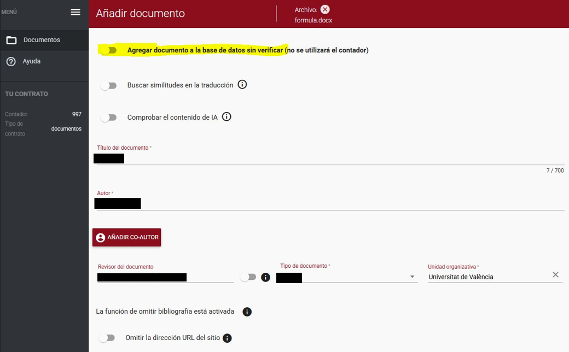Viewport: 569px width, 352px height.
Task: Open info icon beside the document reviewer toggle
Action: (x=266, y=277)
